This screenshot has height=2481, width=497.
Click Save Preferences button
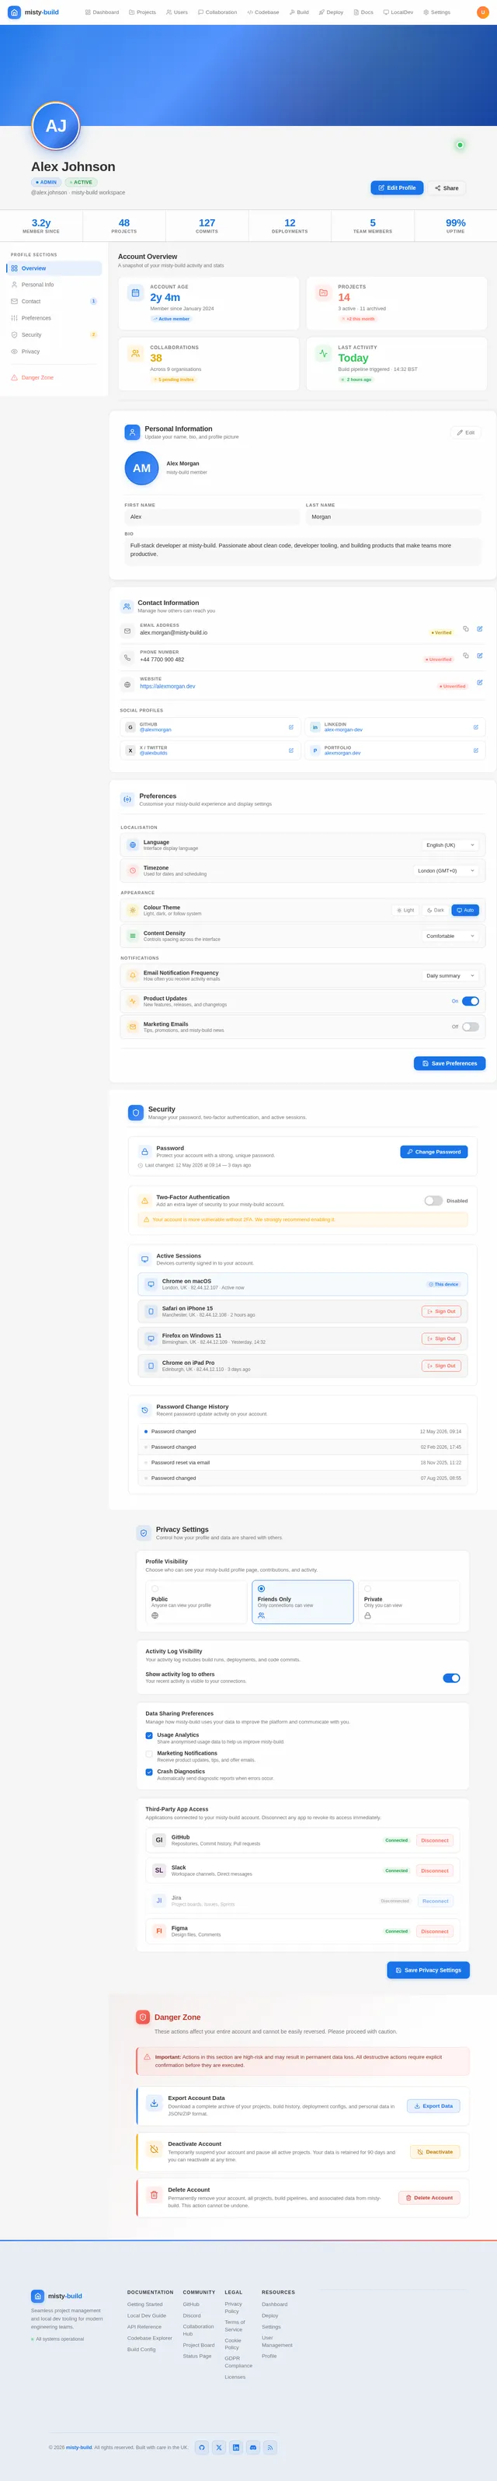pos(450,1064)
